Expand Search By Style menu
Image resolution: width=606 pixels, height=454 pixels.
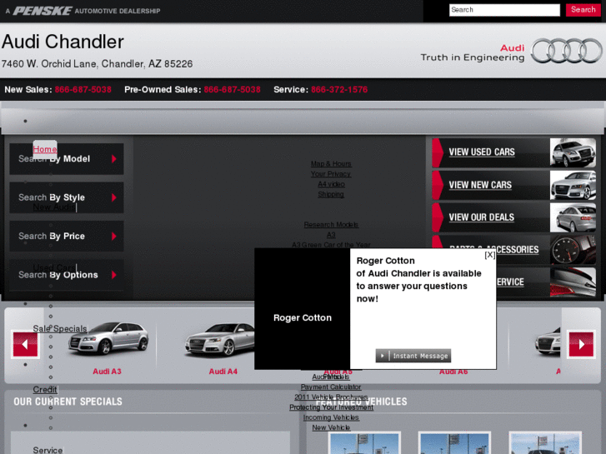(x=67, y=197)
